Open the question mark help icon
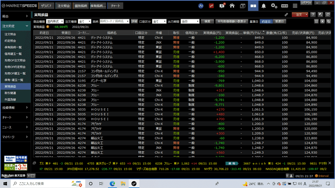Viewport: 335px width, 188px height. click(313, 15)
